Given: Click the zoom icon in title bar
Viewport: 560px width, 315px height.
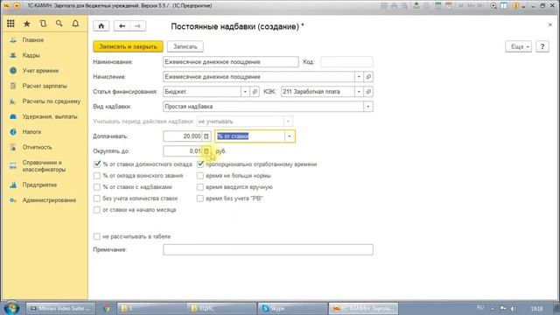Looking at the screenshot, I should (x=493, y=6).
